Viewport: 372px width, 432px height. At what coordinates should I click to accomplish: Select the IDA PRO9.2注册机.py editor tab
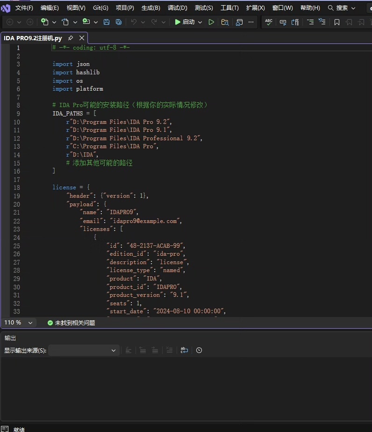(33, 38)
